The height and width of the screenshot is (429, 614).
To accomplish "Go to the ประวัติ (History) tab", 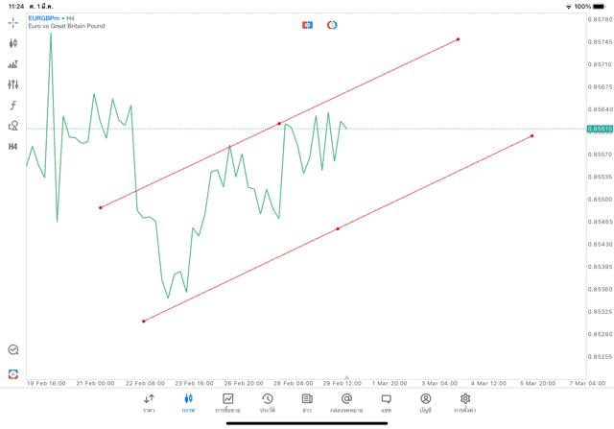I will (268, 402).
